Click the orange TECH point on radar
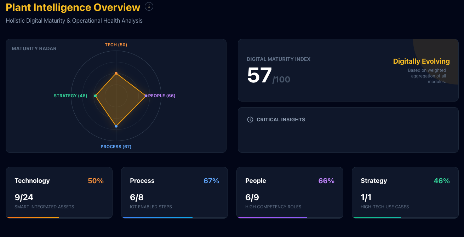Viewport: 464px width, 237px height. click(116, 73)
